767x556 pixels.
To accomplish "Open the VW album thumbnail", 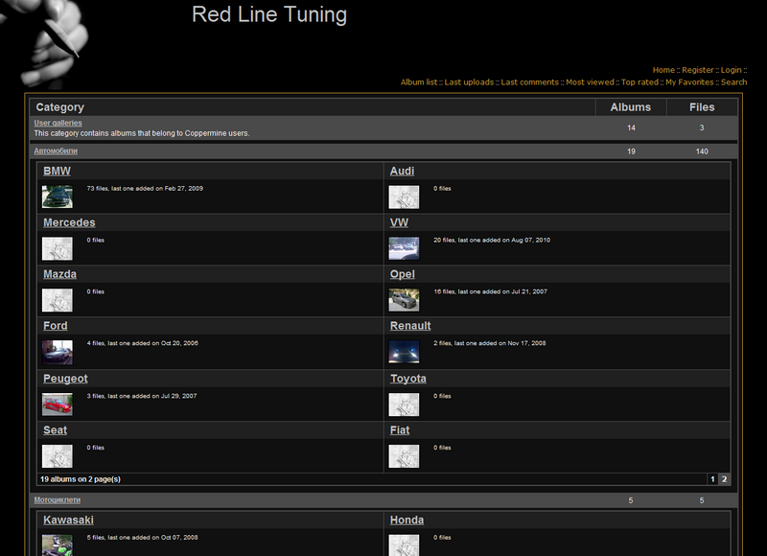I will [x=404, y=248].
